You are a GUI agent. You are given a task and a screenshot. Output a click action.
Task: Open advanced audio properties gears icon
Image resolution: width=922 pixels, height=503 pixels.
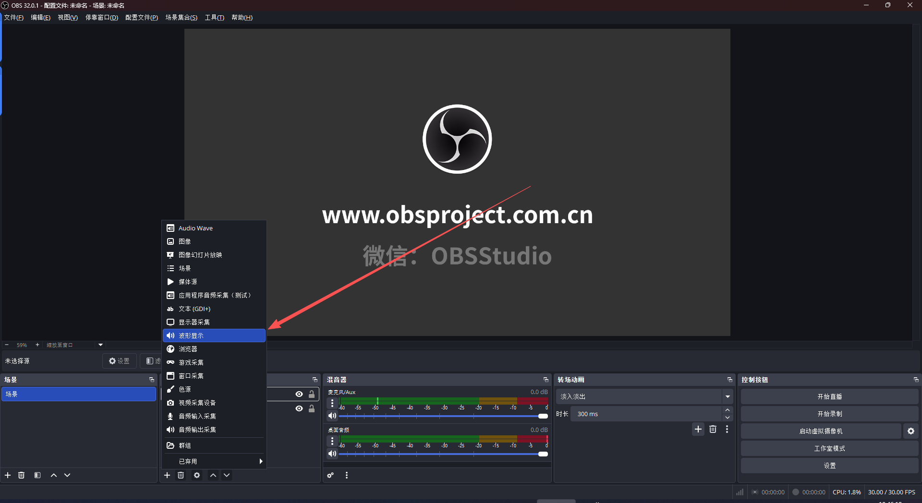[x=330, y=475]
